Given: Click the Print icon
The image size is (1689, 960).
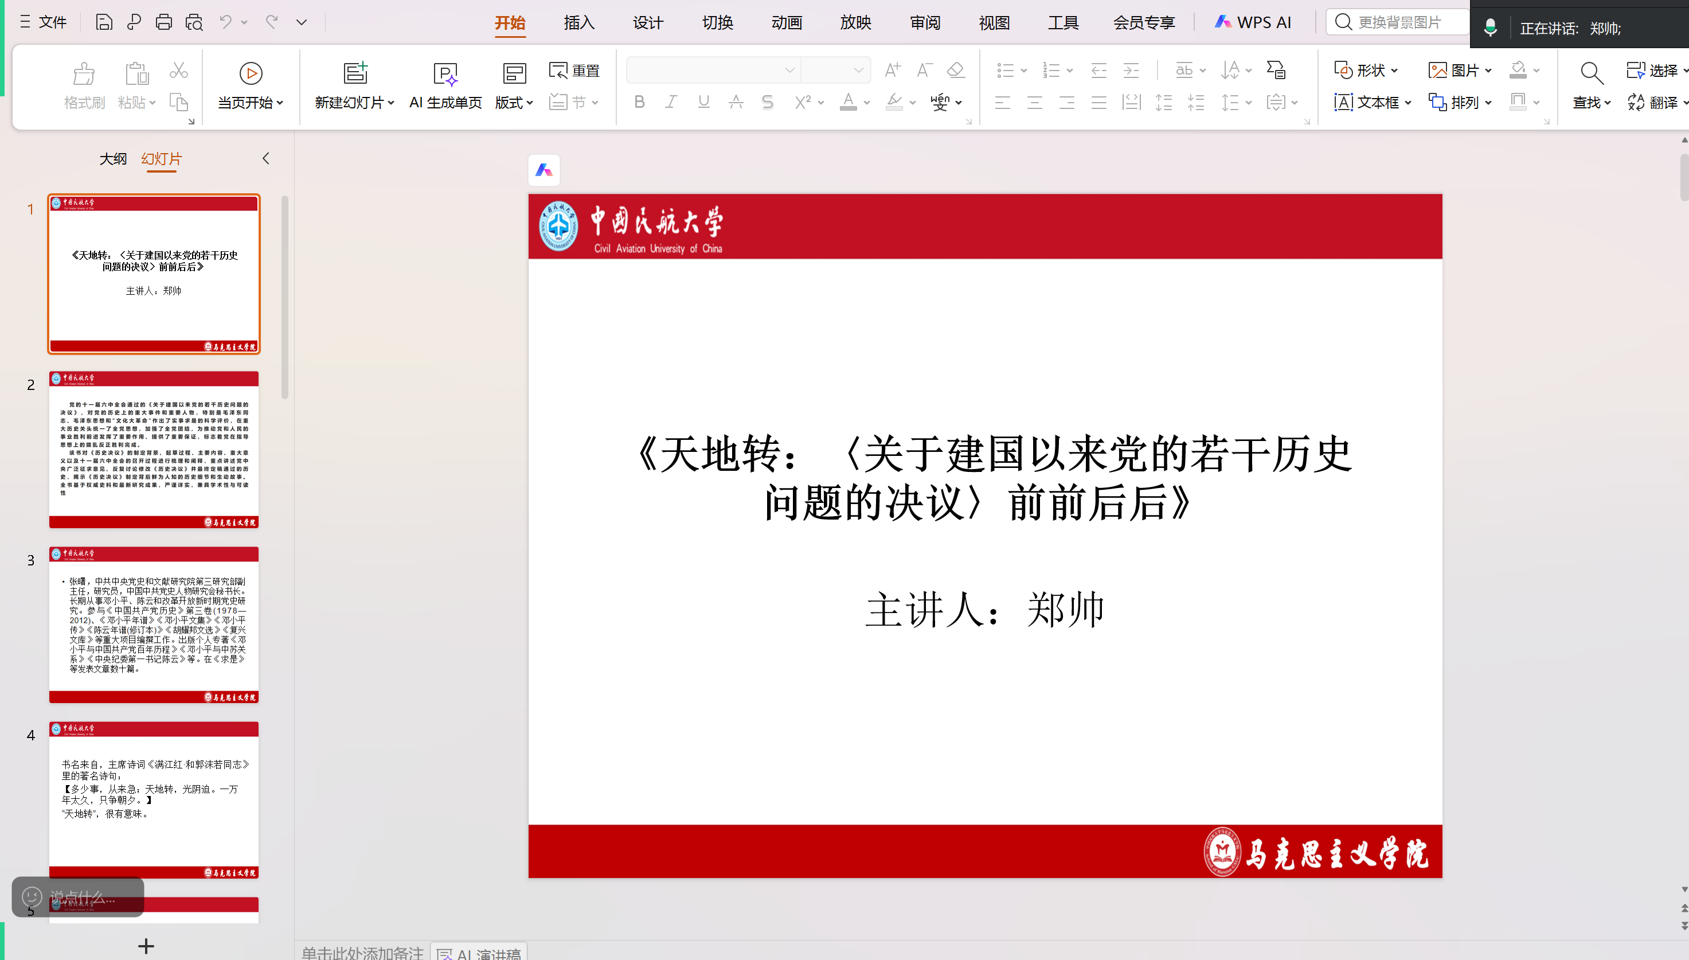Looking at the screenshot, I should point(163,22).
